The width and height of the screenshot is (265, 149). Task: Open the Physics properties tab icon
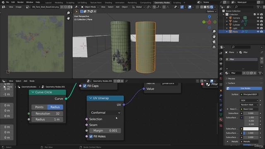221,105
